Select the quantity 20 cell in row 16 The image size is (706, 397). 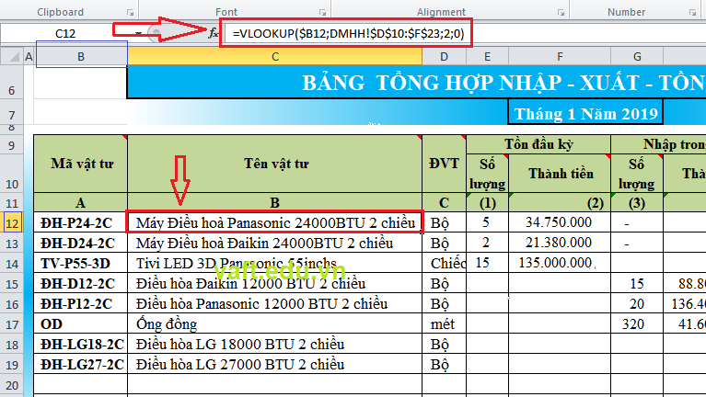click(637, 304)
